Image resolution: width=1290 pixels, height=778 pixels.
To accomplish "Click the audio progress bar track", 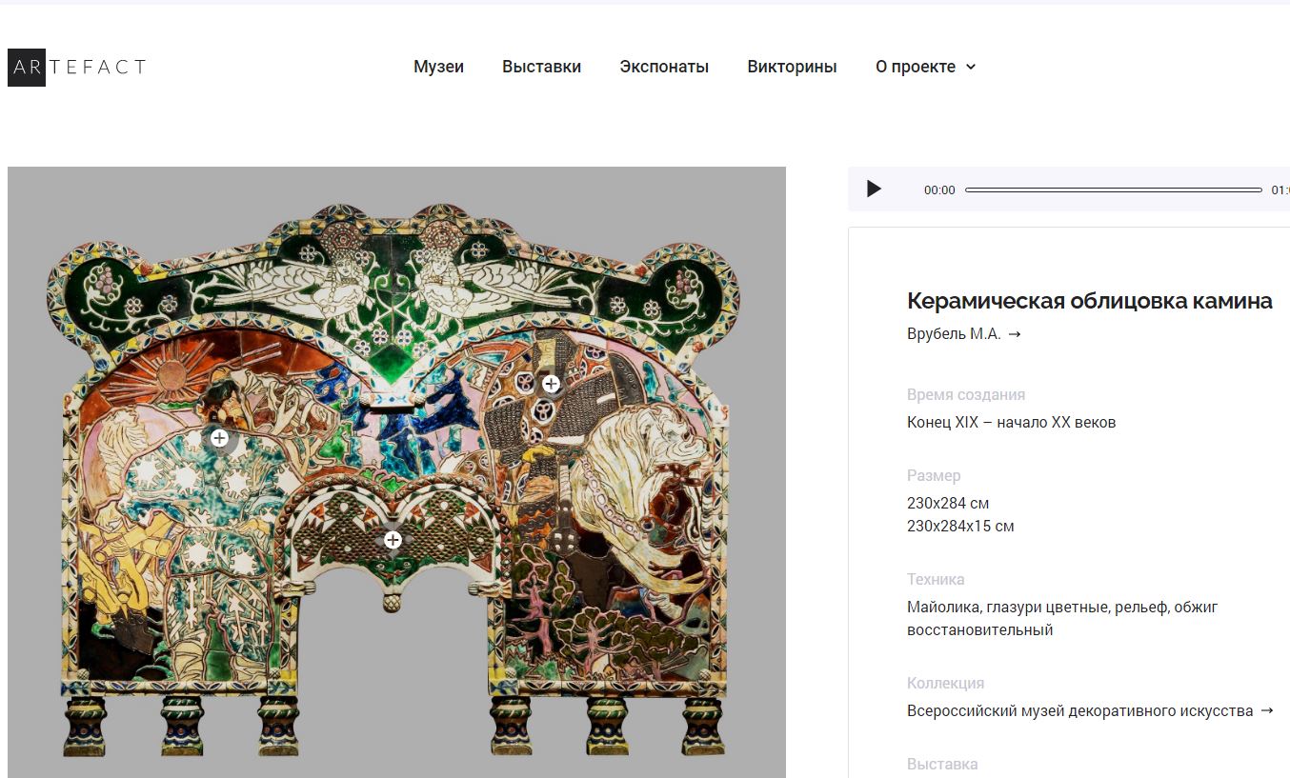I will click(1113, 190).
